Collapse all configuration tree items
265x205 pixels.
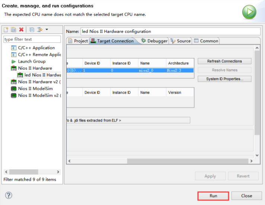(x=32, y=30)
